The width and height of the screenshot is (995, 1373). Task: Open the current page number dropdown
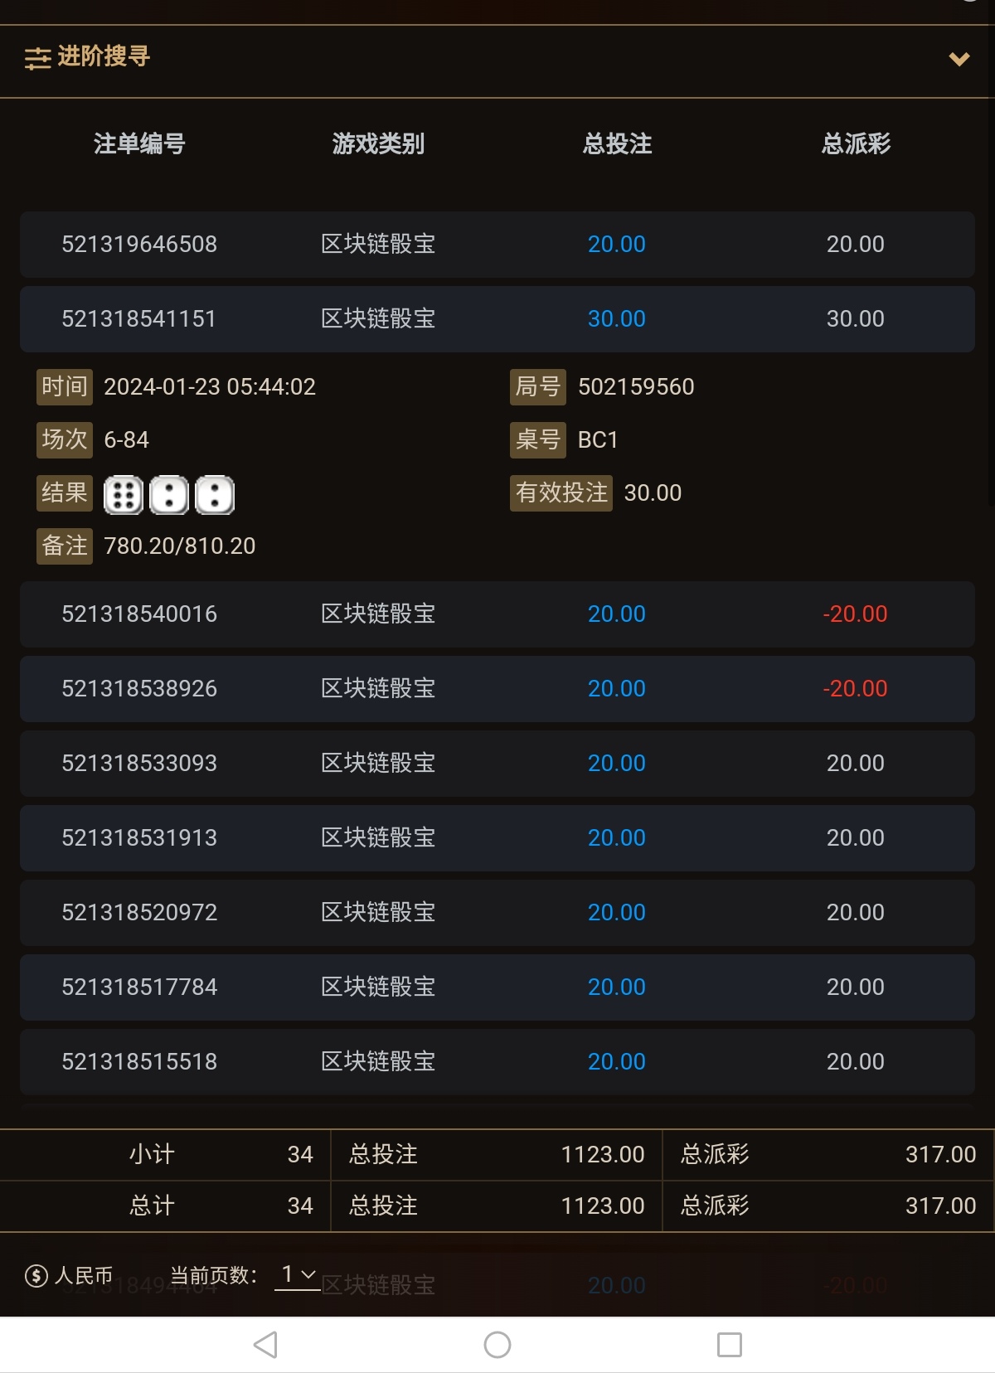[298, 1274]
